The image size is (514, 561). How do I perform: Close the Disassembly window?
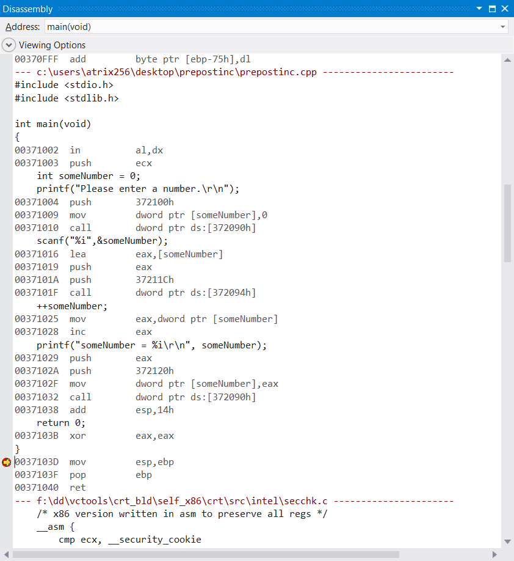[505, 9]
